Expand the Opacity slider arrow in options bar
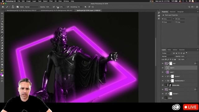199x112 pixels. pyautogui.click(x=51, y=7)
